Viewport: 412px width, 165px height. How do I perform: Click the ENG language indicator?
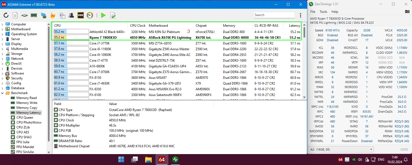[381, 160]
